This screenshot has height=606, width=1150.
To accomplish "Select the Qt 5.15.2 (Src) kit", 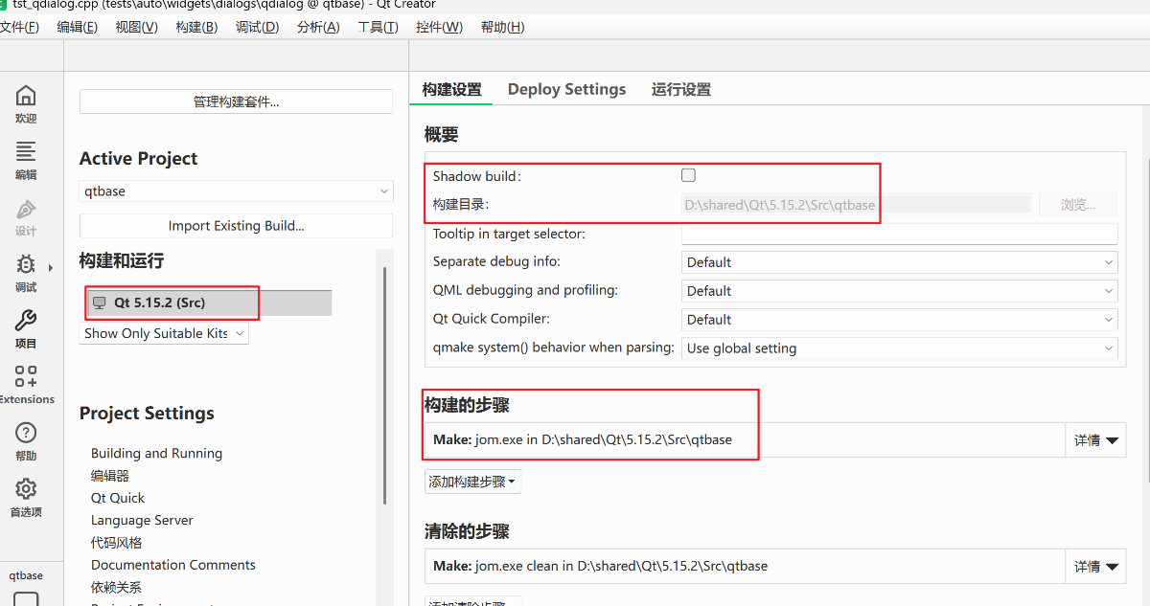I will pyautogui.click(x=209, y=303).
